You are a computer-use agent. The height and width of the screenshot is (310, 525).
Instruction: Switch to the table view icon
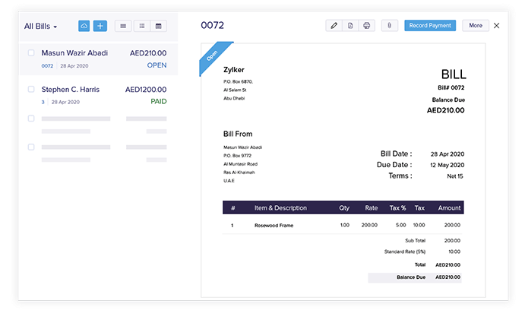click(x=158, y=26)
